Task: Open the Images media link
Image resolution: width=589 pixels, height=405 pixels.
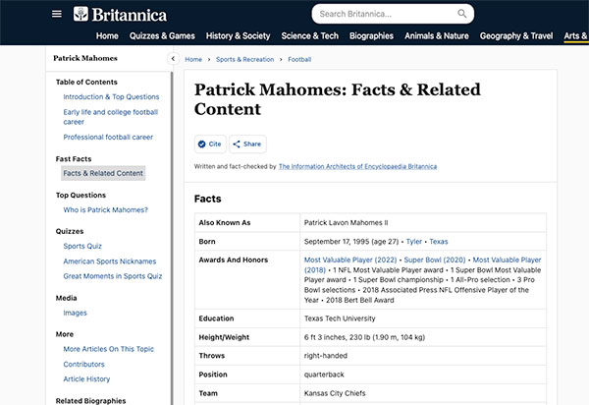Action: [x=76, y=313]
